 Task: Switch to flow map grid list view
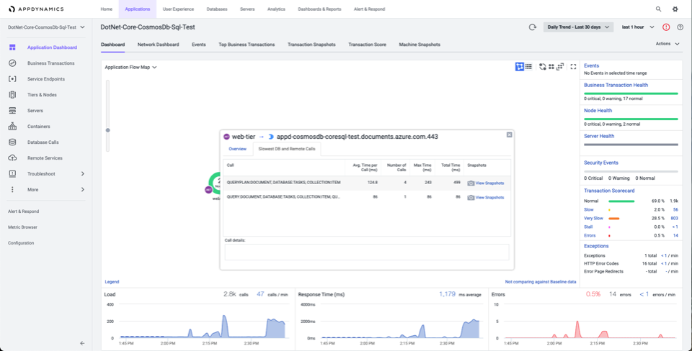click(x=528, y=66)
